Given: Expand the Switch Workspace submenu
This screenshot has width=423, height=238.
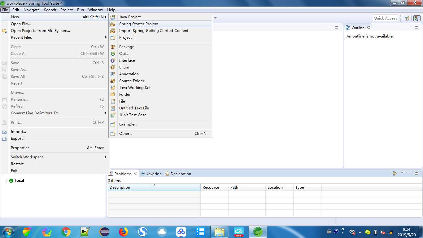Looking at the screenshot, I should pyautogui.click(x=55, y=157).
